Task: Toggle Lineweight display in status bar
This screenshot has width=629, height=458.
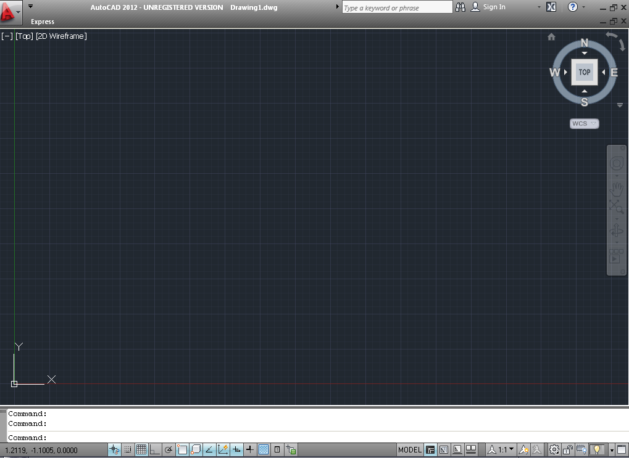Action: (x=249, y=449)
